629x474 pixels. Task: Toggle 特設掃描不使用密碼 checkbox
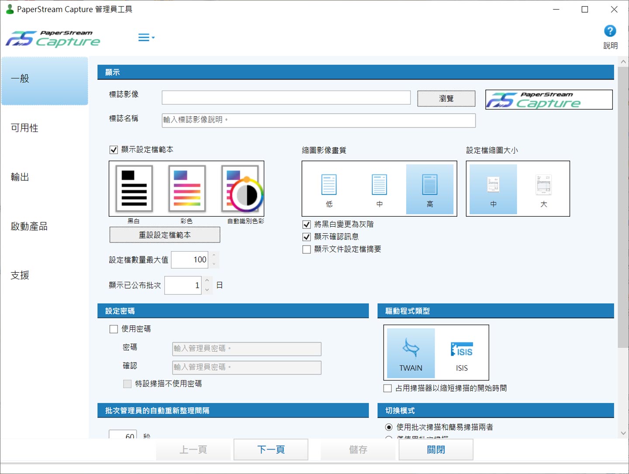(x=128, y=384)
